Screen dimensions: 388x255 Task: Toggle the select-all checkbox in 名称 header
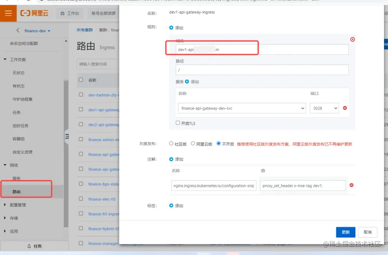81,80
